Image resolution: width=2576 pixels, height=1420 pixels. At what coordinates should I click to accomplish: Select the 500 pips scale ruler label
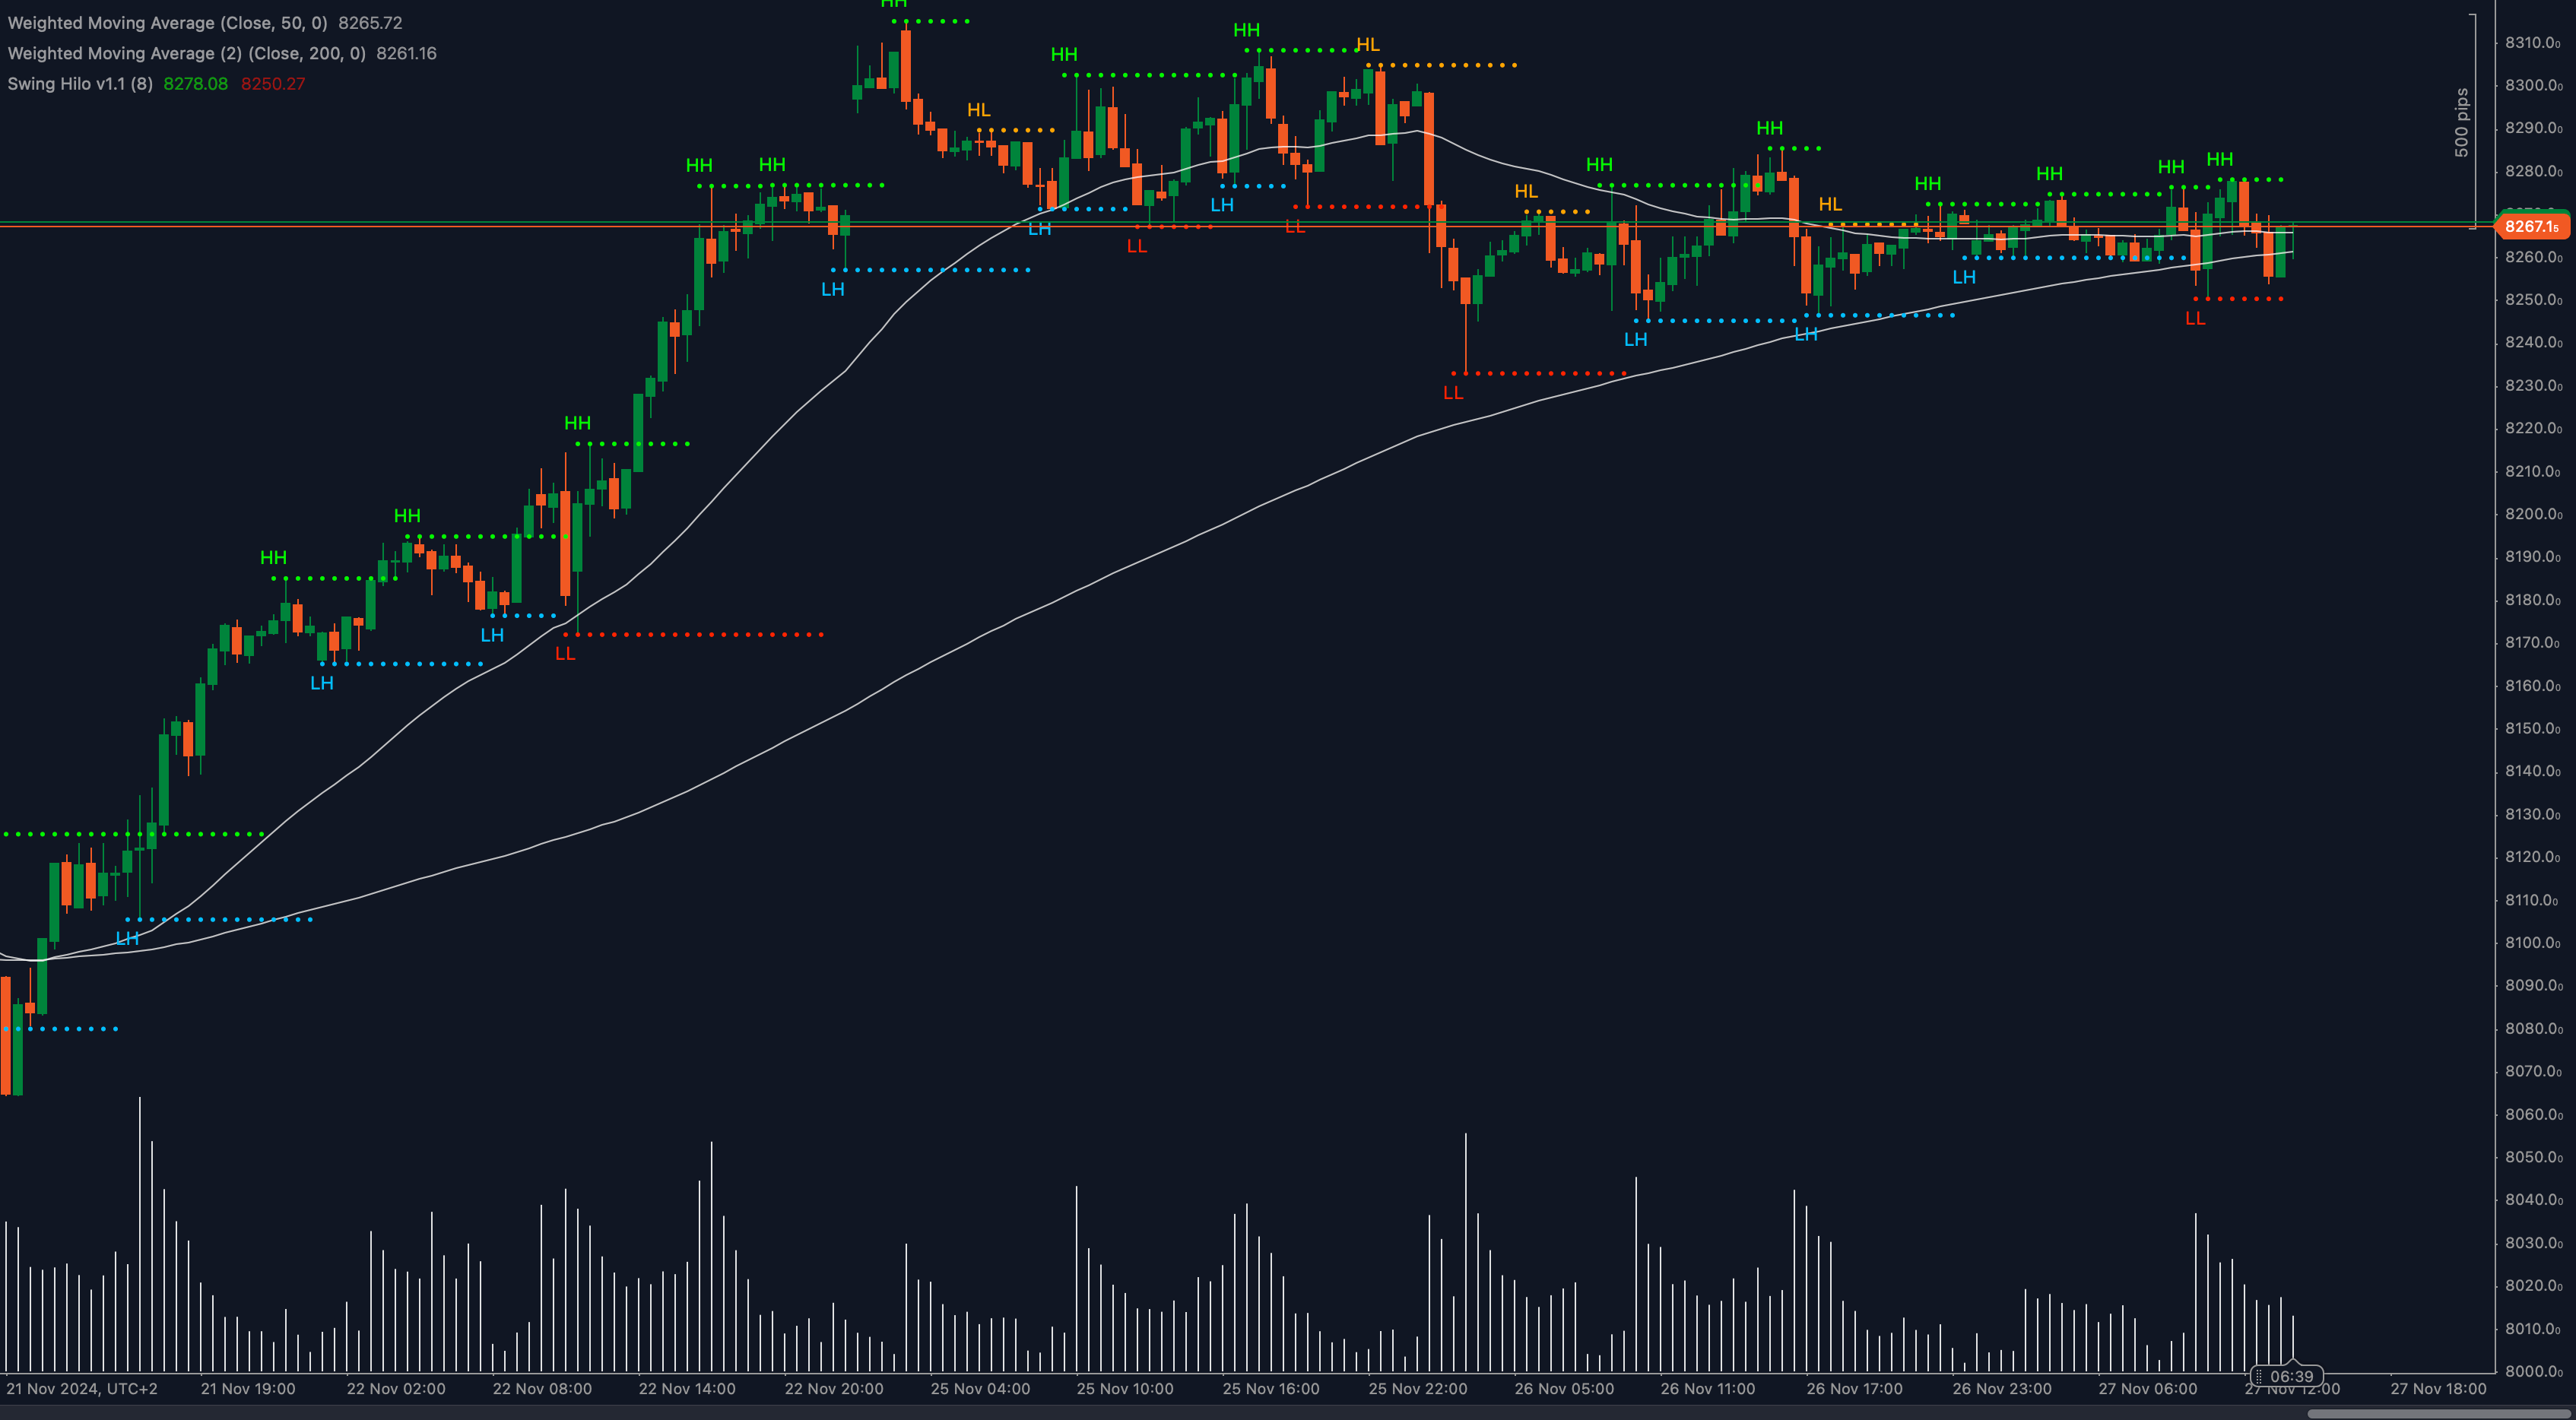pos(2461,122)
